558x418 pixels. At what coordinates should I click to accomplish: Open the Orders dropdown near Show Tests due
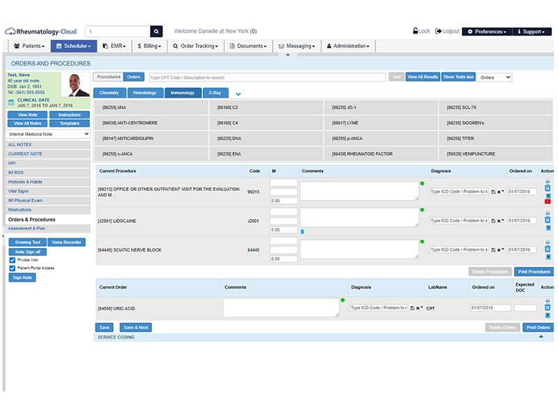coord(495,77)
